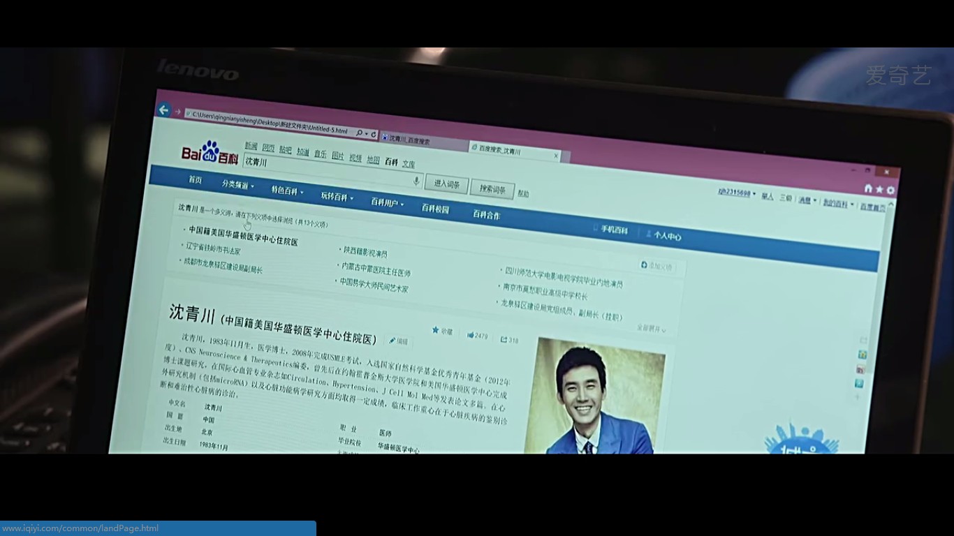Open the browser home icon

coord(868,188)
